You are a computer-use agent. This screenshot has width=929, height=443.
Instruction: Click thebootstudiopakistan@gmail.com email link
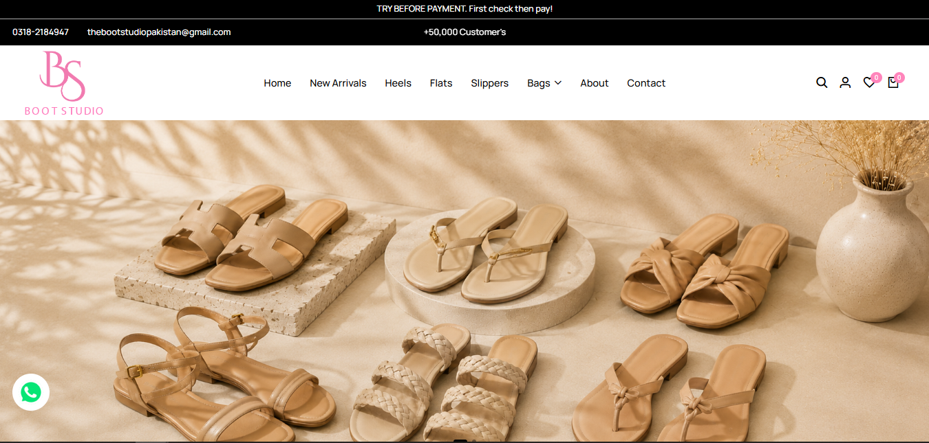click(159, 32)
